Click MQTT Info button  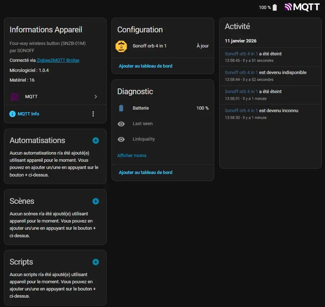(x=28, y=114)
